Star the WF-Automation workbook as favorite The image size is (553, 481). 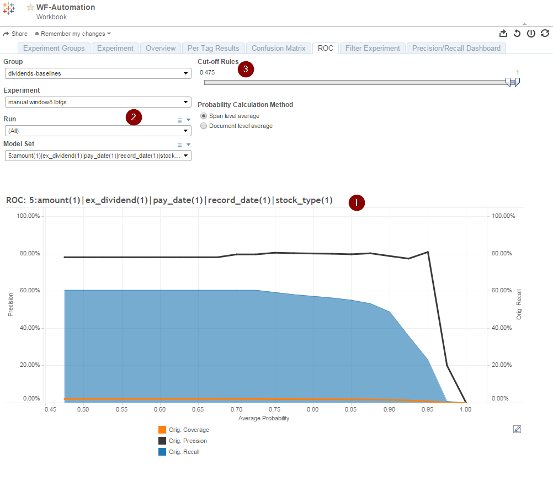click(x=31, y=7)
